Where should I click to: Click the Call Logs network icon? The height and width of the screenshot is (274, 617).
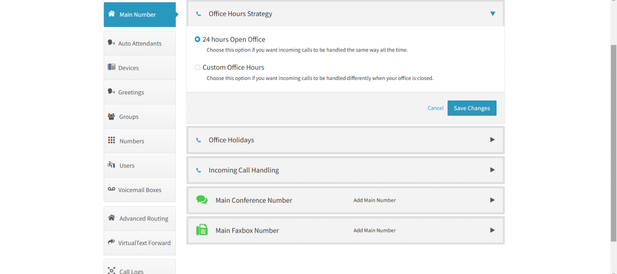(111, 271)
